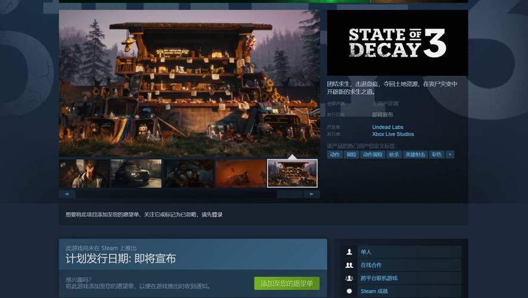Click the 无用户评测 review status text

(385, 104)
